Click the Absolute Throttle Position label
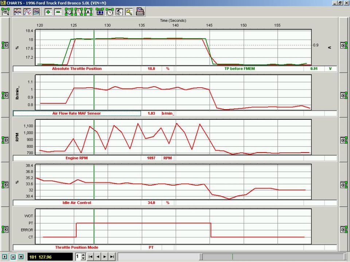The height and width of the screenshot is (262, 350). pos(77,69)
